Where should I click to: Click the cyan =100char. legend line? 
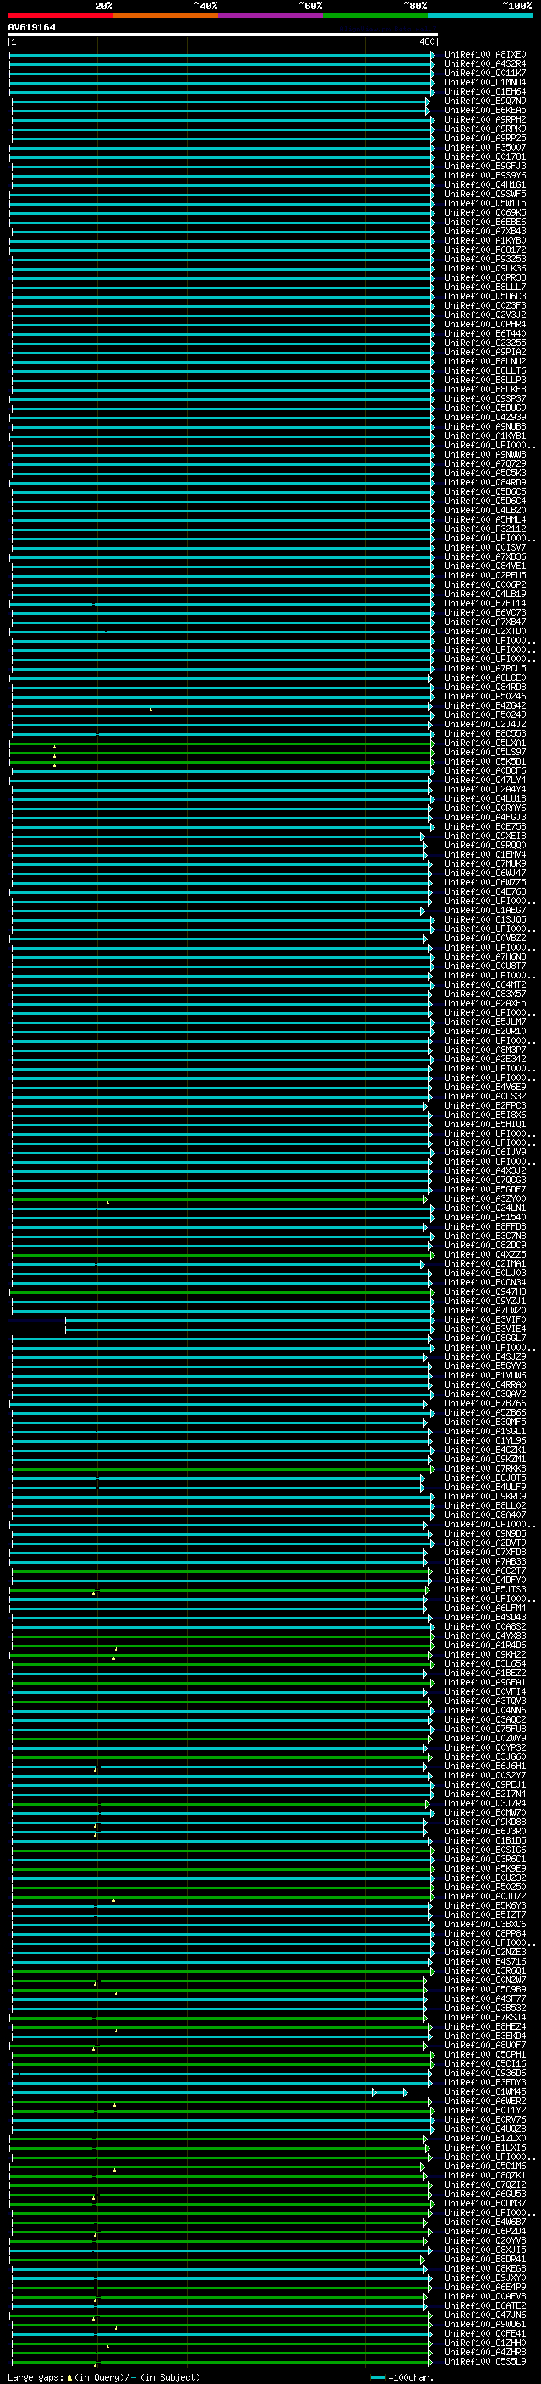pos(377,2377)
